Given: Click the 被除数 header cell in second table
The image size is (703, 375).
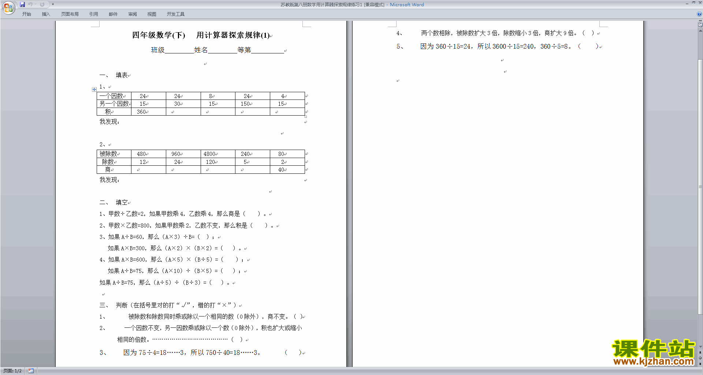Looking at the screenshot, I should tap(114, 154).
